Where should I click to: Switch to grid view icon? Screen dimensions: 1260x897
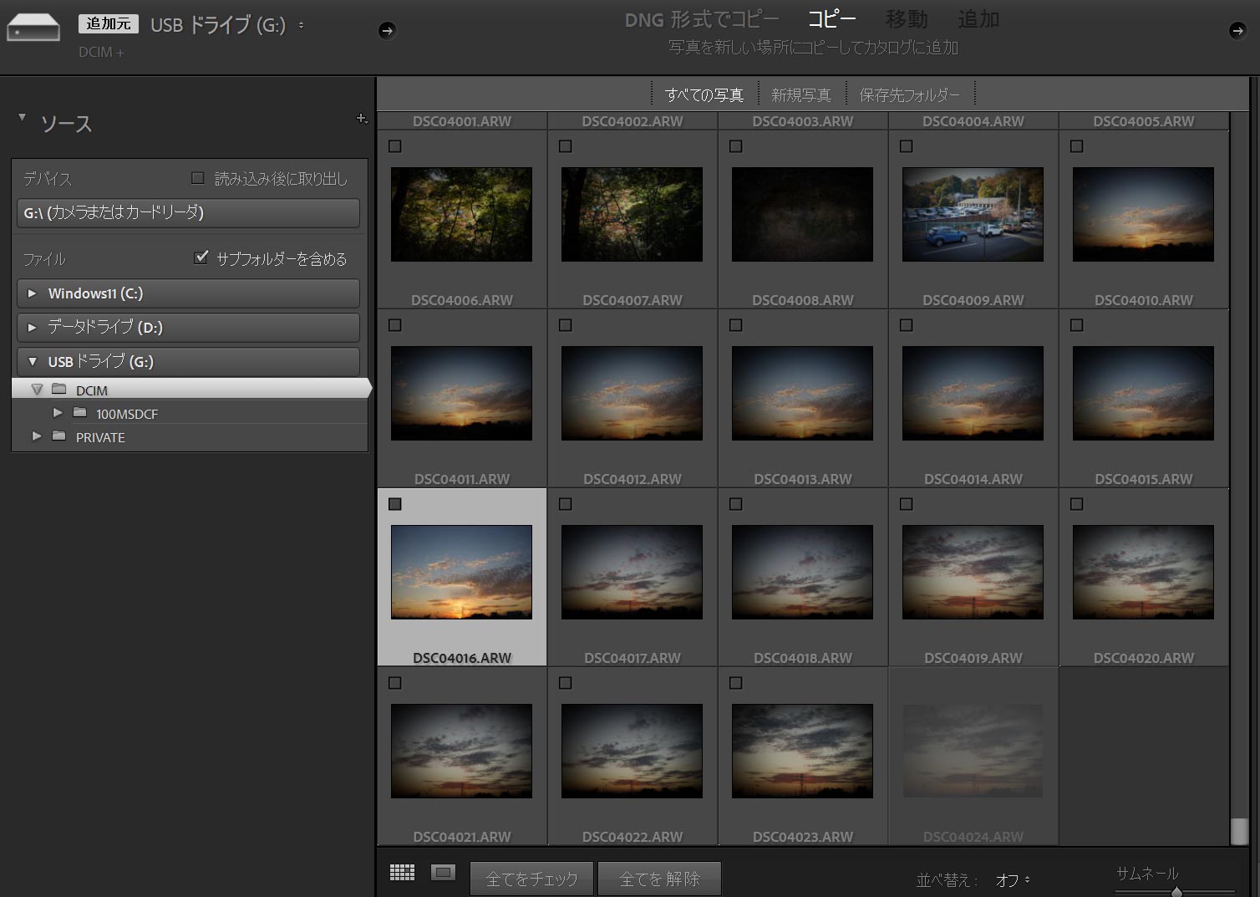pos(402,873)
